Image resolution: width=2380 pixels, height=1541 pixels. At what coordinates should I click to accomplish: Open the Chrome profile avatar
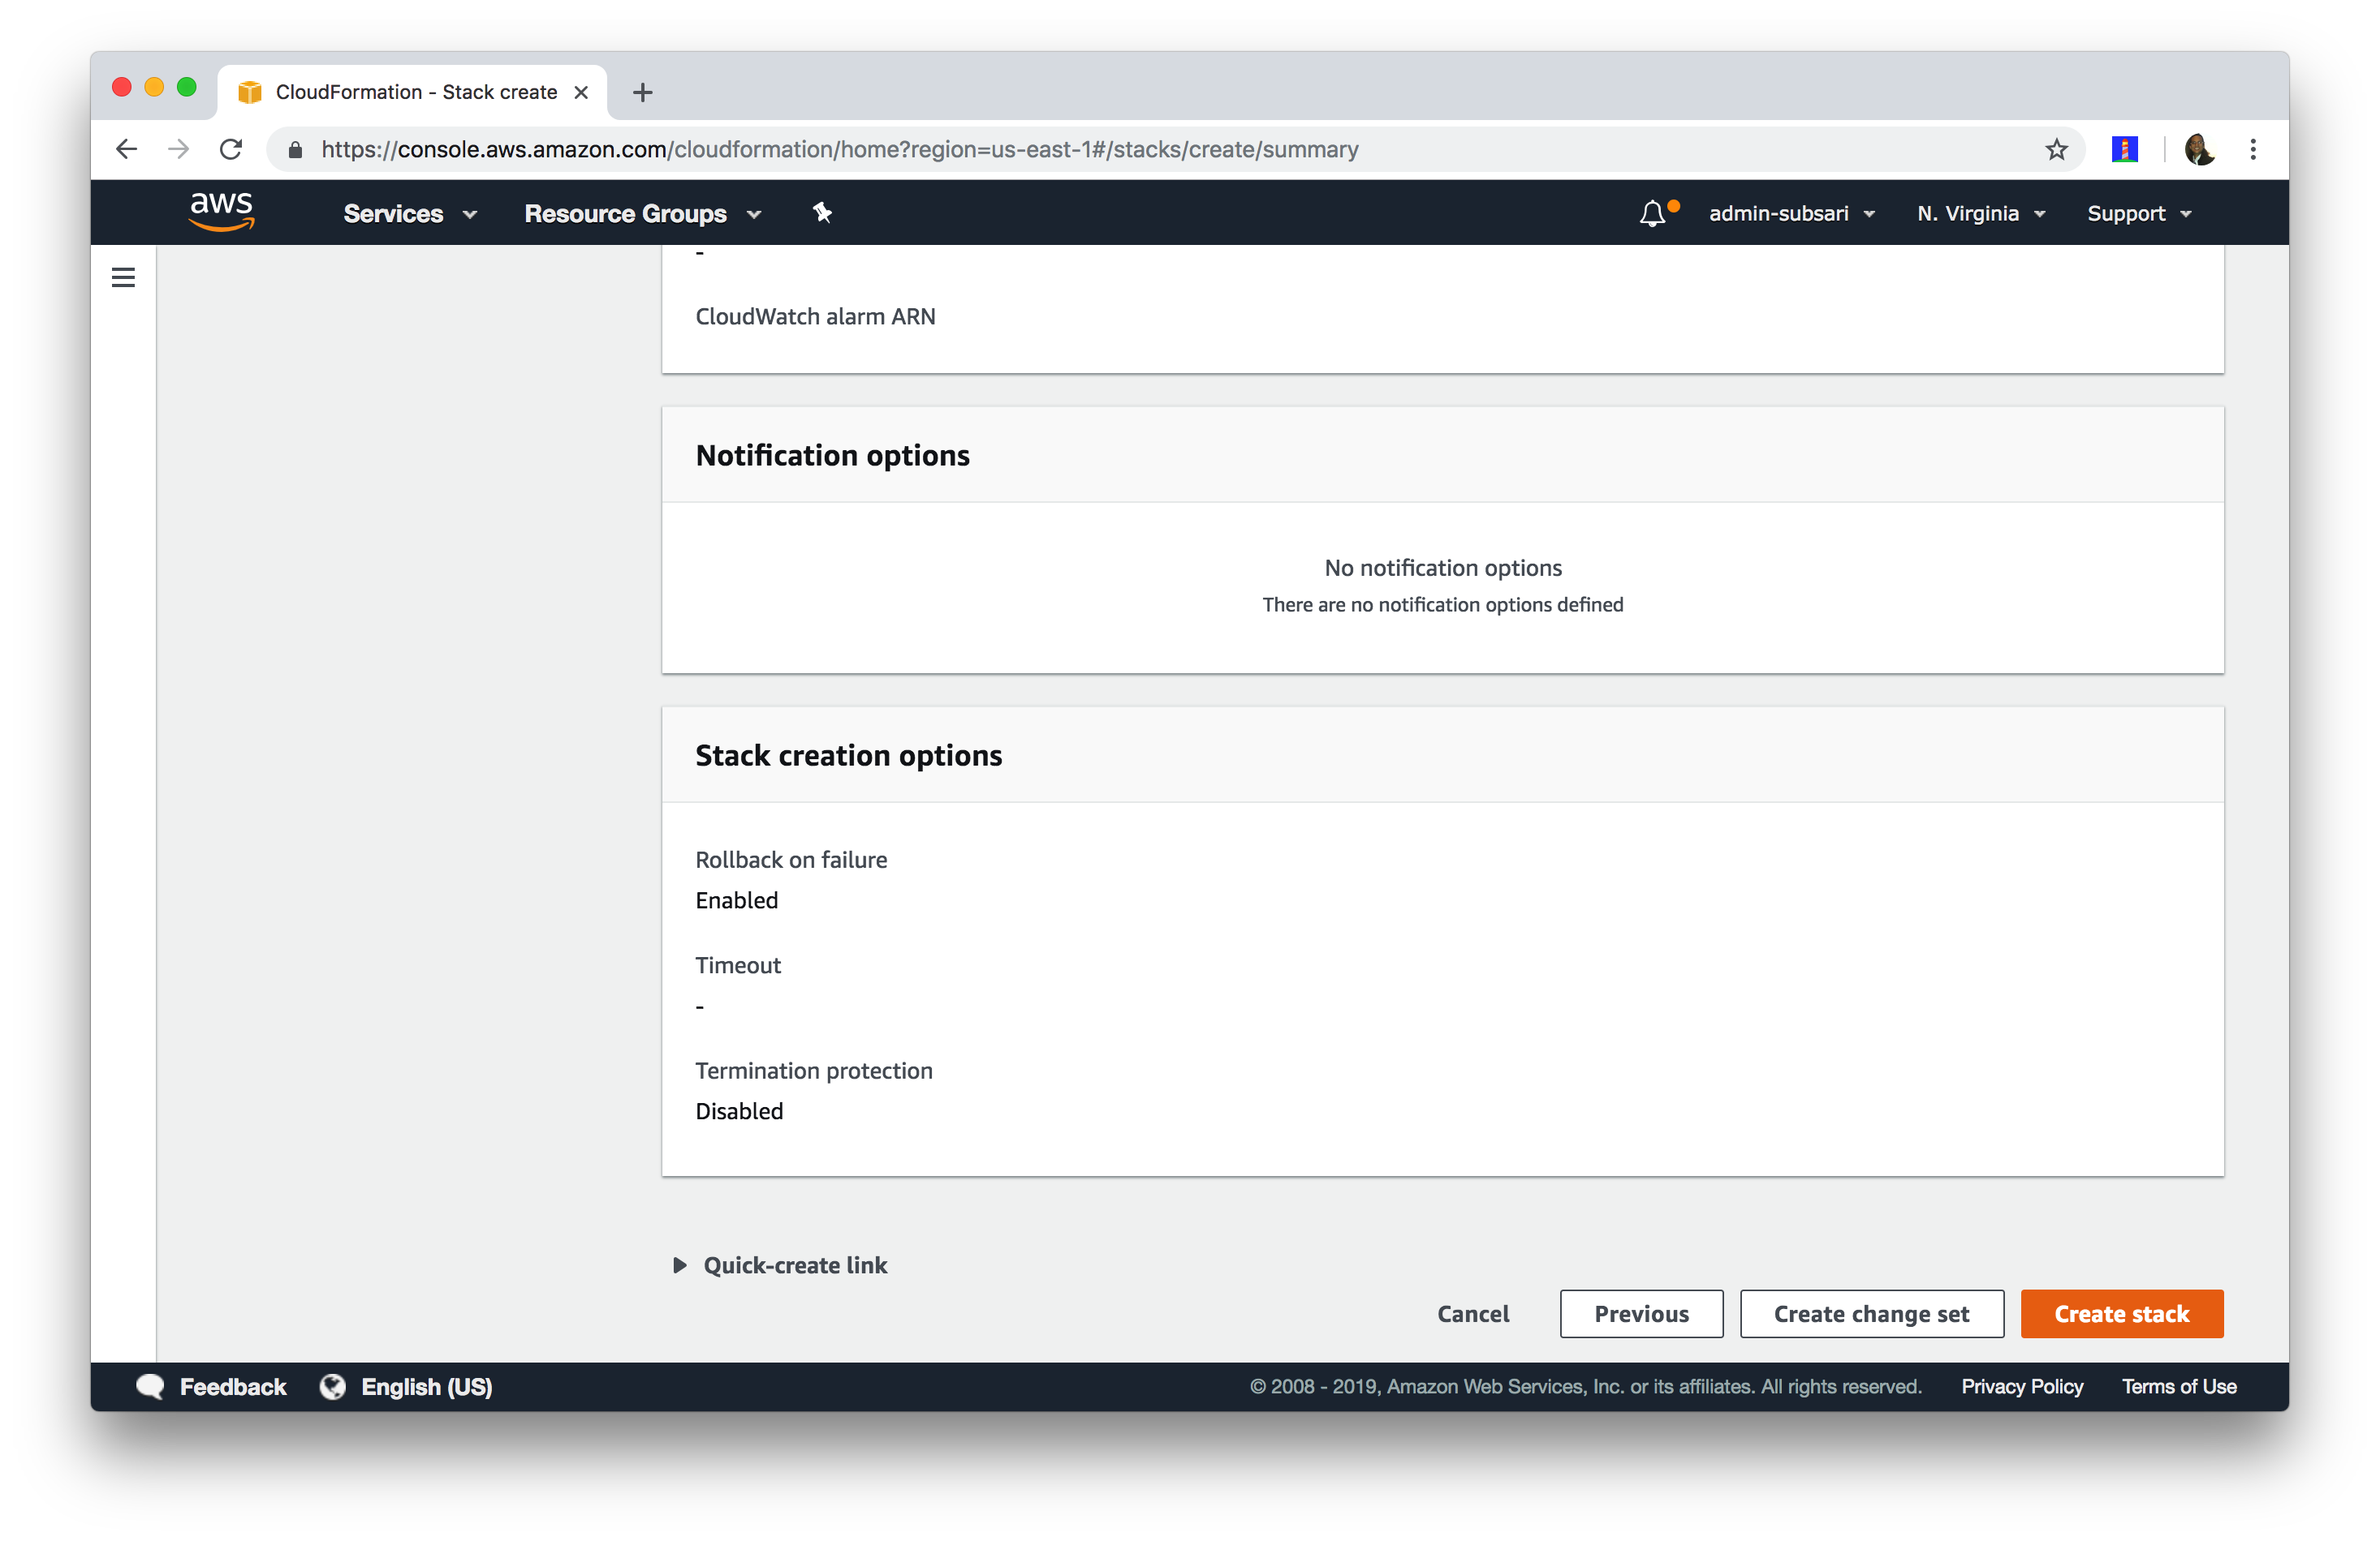(2199, 150)
